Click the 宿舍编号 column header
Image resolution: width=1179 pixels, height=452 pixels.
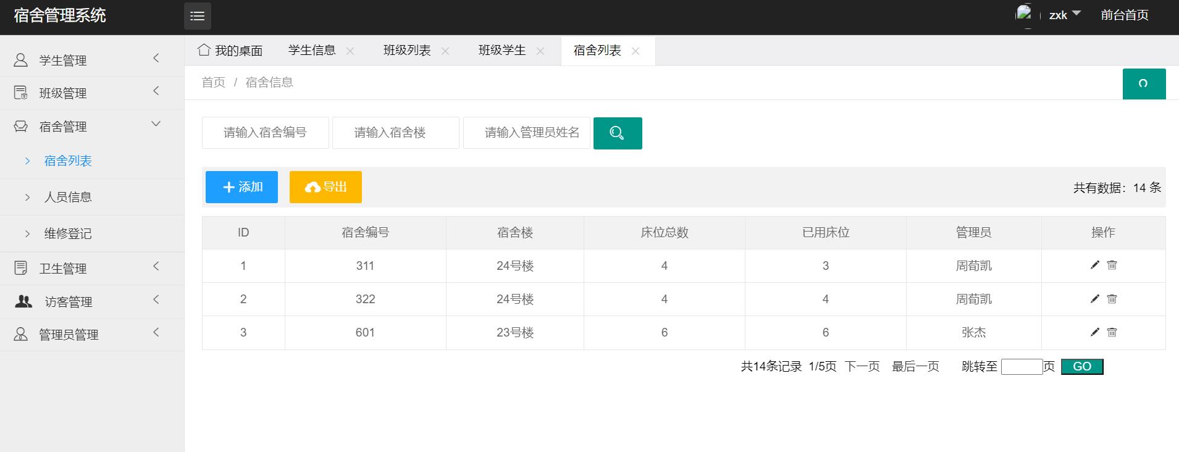point(366,233)
